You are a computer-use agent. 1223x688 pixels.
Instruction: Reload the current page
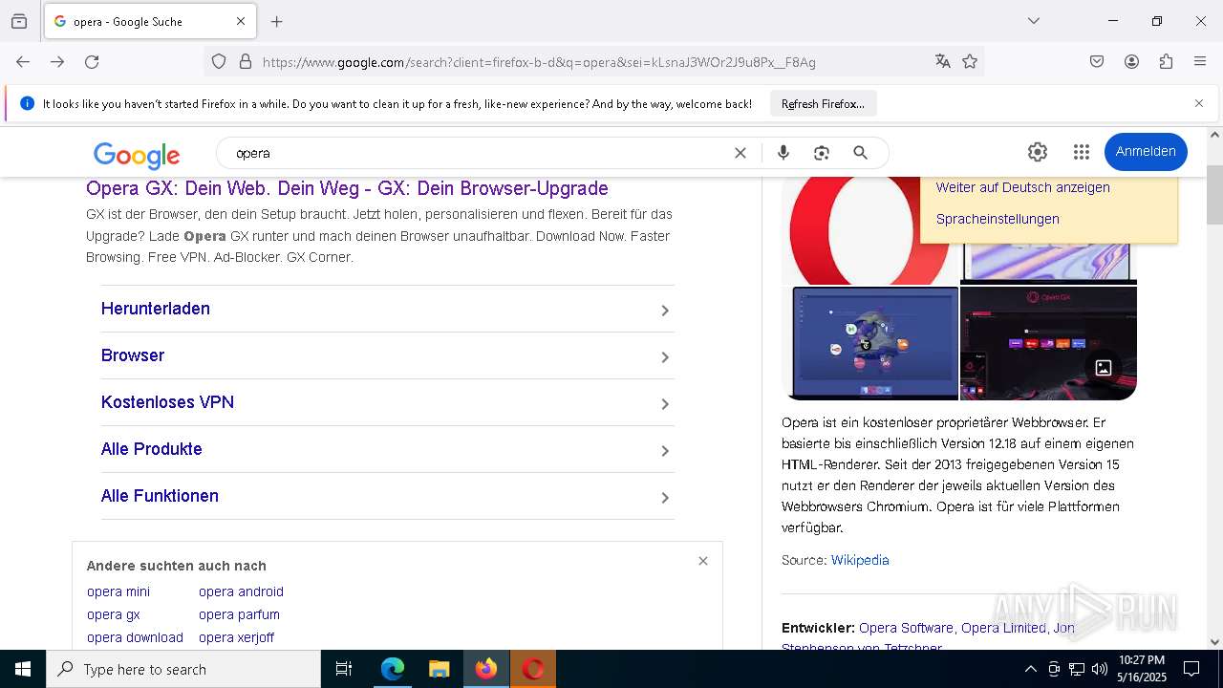click(x=92, y=61)
